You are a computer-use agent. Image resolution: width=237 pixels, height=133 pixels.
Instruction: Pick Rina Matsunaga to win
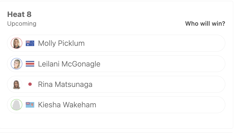[116, 84]
